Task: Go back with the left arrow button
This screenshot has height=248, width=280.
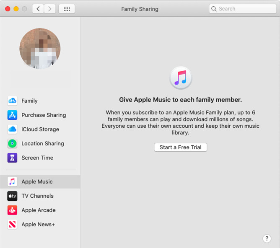Action: 38,9
